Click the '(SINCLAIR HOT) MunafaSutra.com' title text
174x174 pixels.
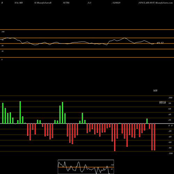(x=156, y=3)
